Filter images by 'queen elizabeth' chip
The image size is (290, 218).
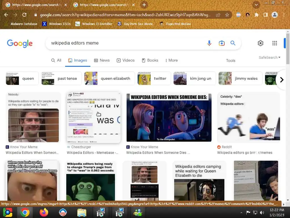coord(110,78)
